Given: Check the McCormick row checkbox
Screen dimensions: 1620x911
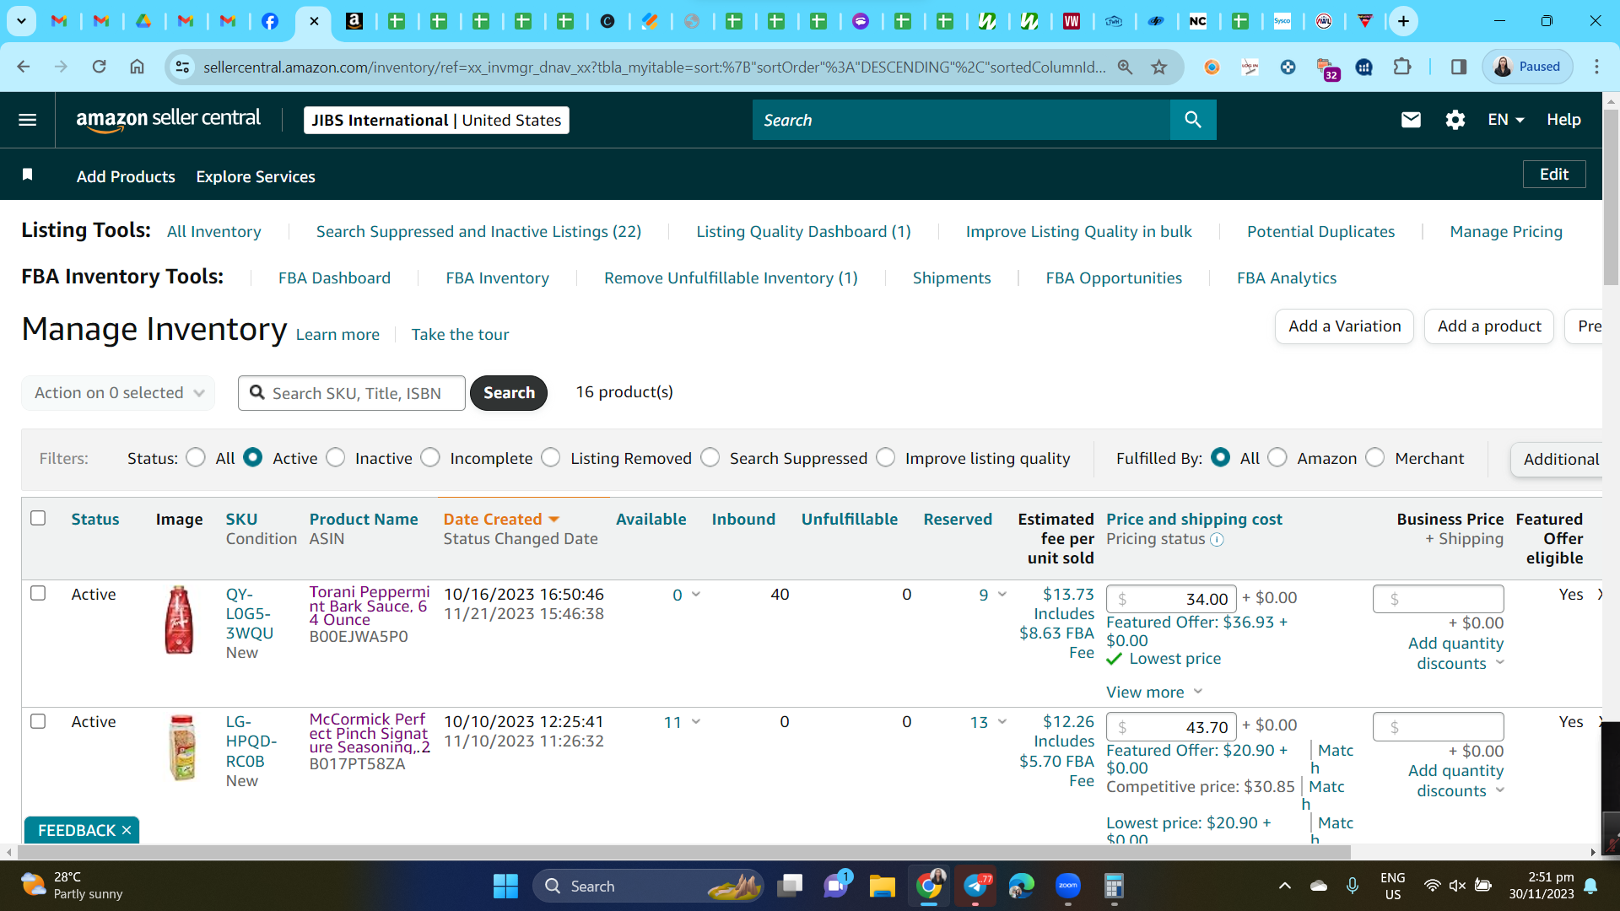Looking at the screenshot, I should point(38,721).
